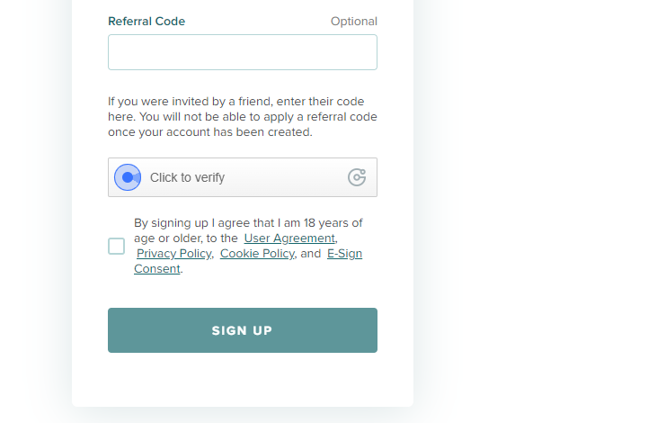Screen dimensions: 666x423
Task: Check the age and terms agreement checkbox
Action: tap(116, 246)
